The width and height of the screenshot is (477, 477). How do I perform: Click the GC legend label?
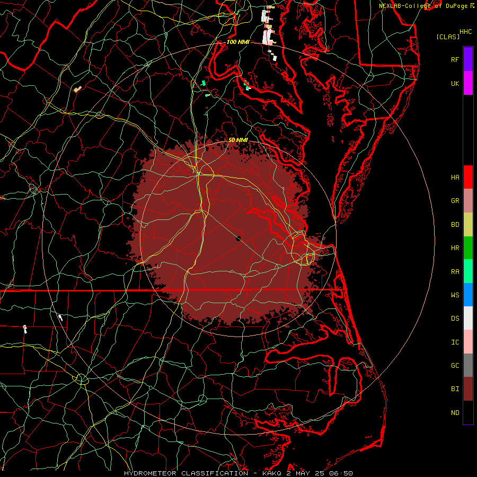(x=455, y=365)
